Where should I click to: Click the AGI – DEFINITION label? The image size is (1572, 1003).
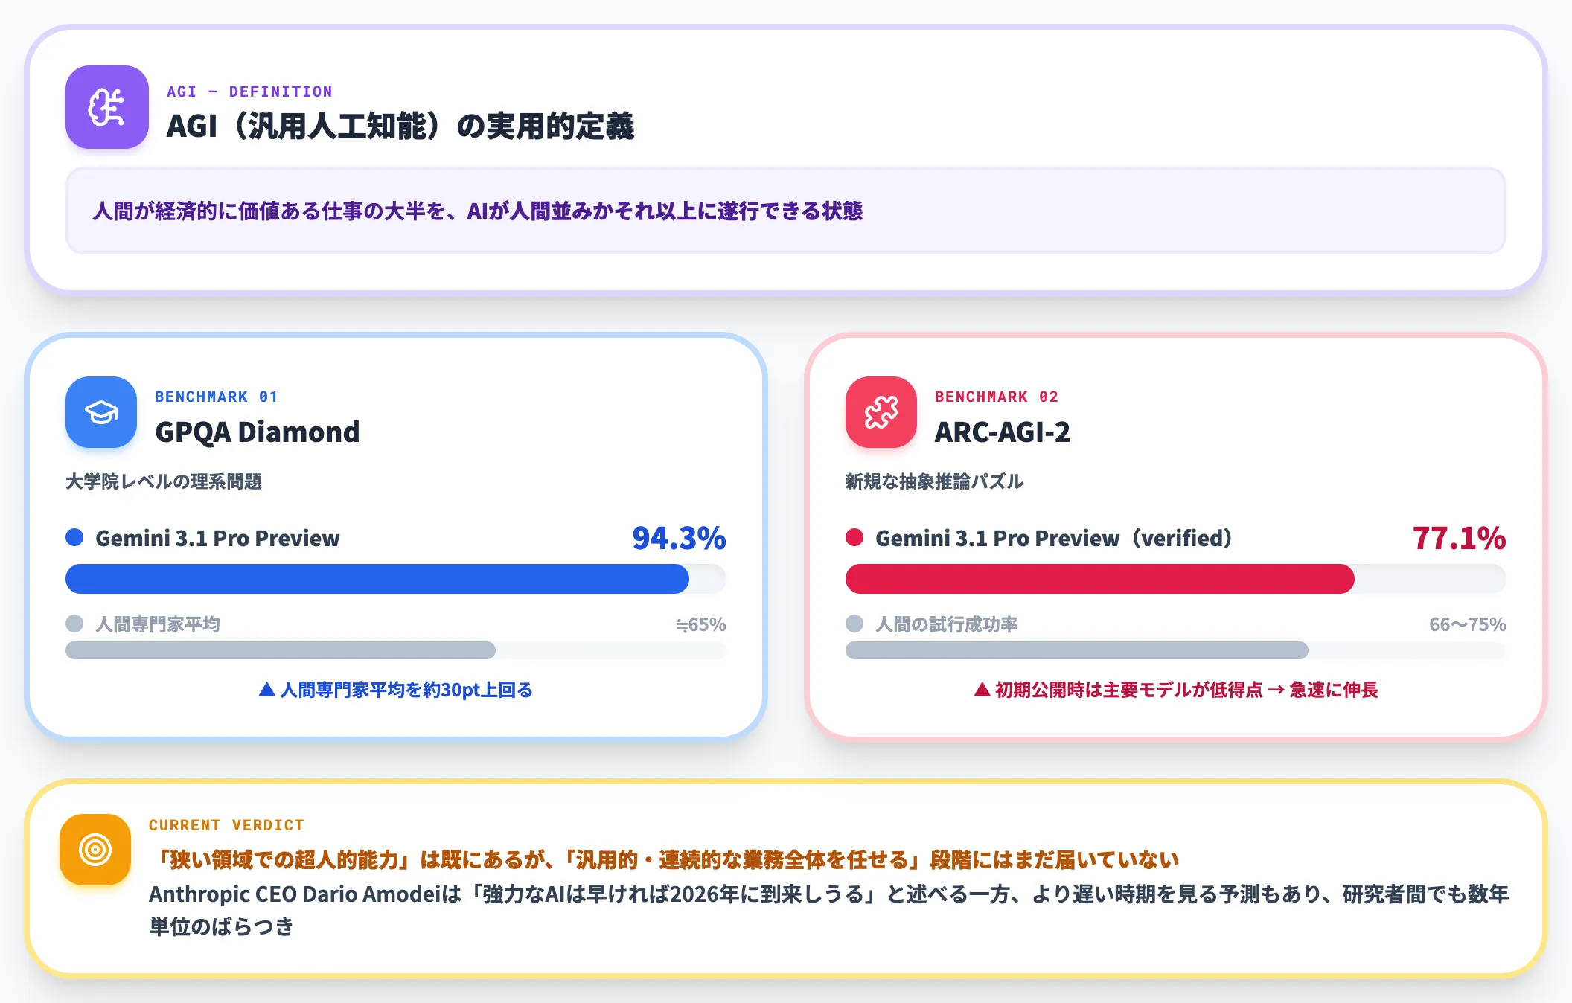pyautogui.click(x=249, y=92)
